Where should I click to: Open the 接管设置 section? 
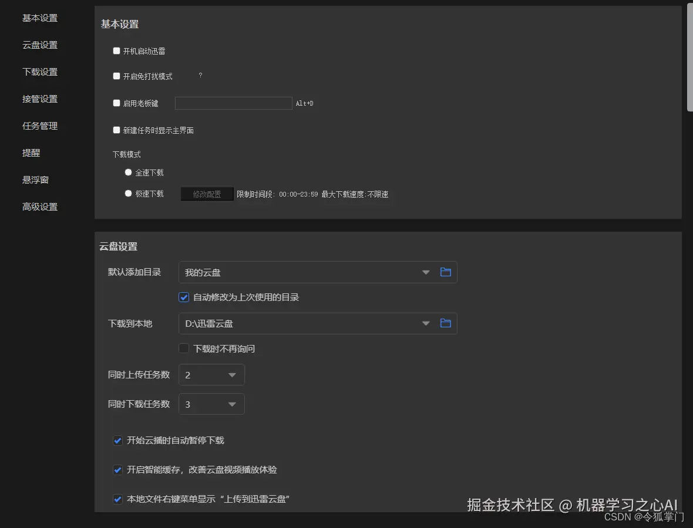point(39,99)
